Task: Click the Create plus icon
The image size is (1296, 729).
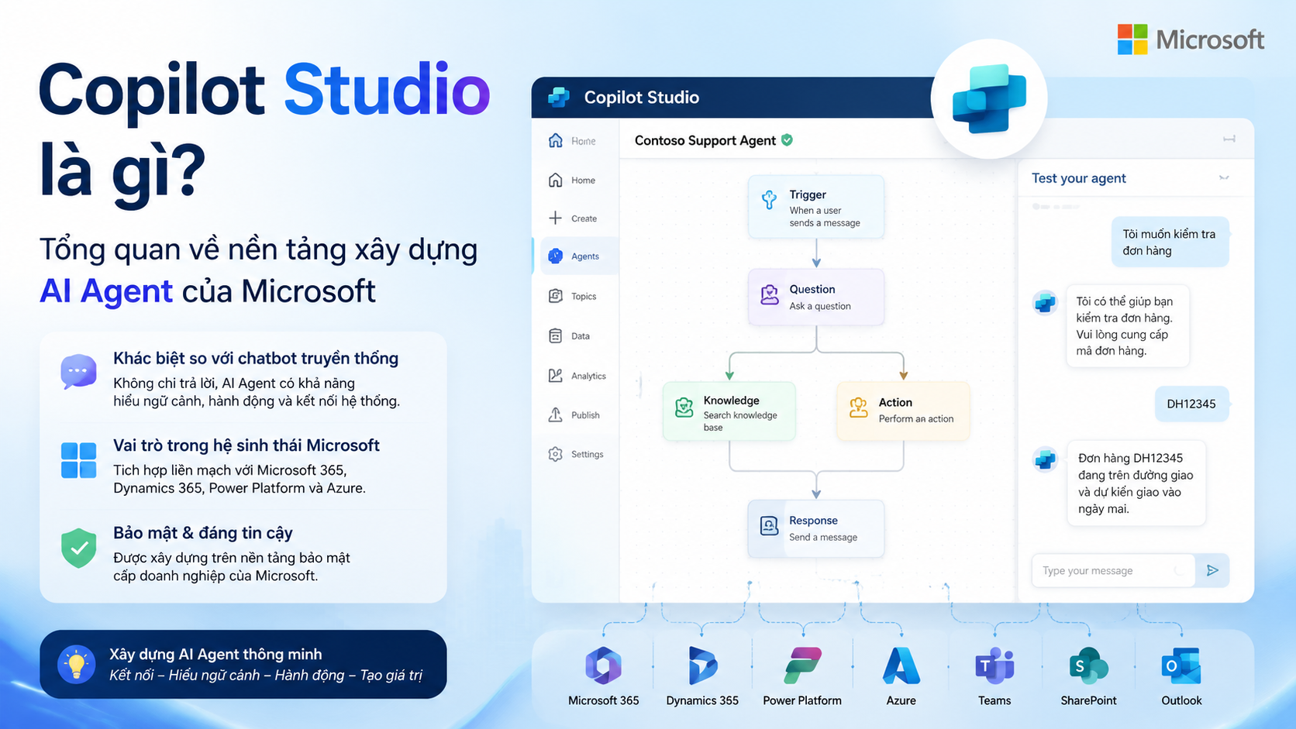Action: [555, 218]
